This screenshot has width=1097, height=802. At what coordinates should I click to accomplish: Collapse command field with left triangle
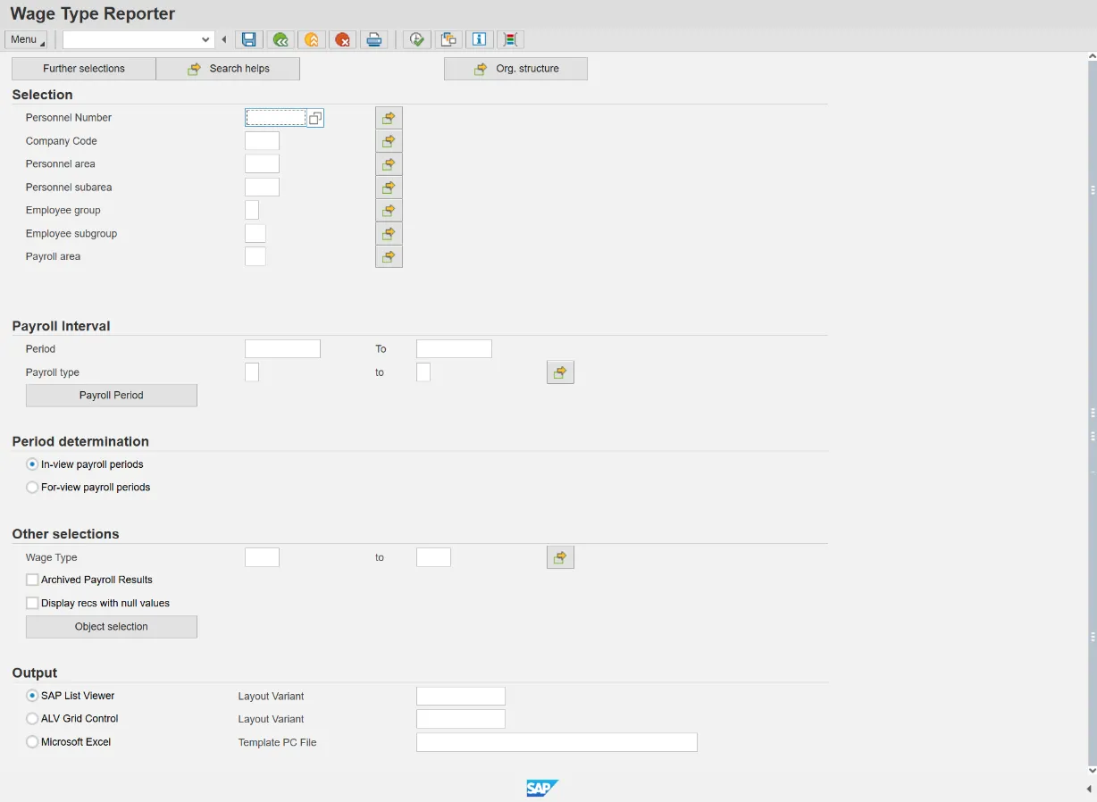click(x=224, y=39)
